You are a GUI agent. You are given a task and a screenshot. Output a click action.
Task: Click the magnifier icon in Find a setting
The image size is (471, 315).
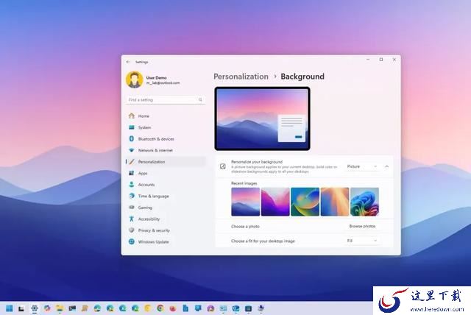[x=200, y=99]
